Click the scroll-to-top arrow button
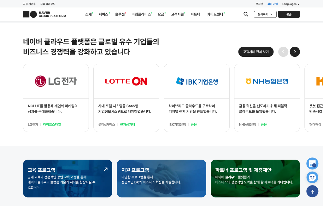 [312, 191]
